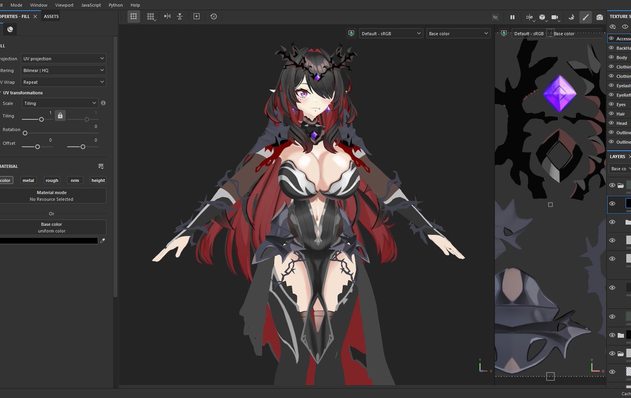Image resolution: width=631 pixels, height=398 pixels.
Task: Click the first Offset slider handle
Action: click(x=37, y=147)
